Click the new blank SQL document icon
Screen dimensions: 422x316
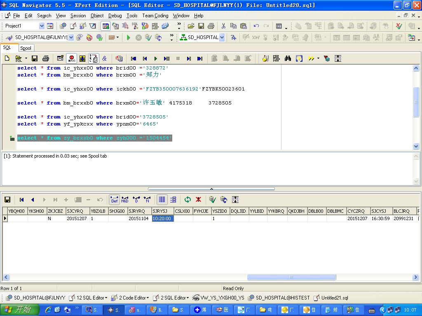7,58
